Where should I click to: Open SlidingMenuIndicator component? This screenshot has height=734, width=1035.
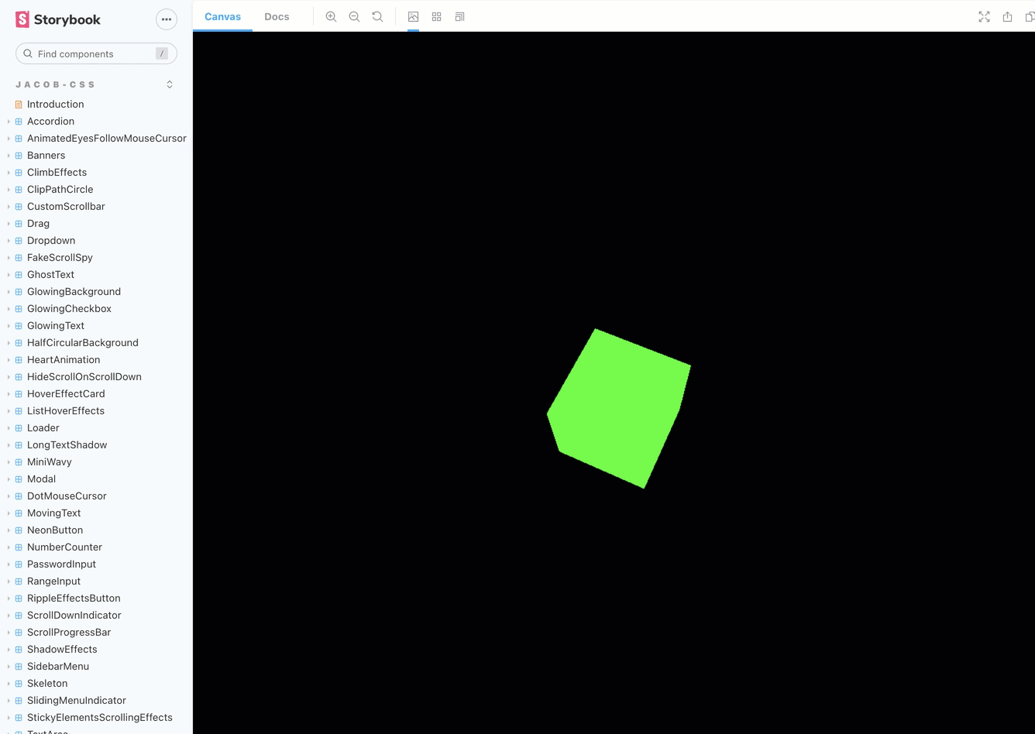76,700
